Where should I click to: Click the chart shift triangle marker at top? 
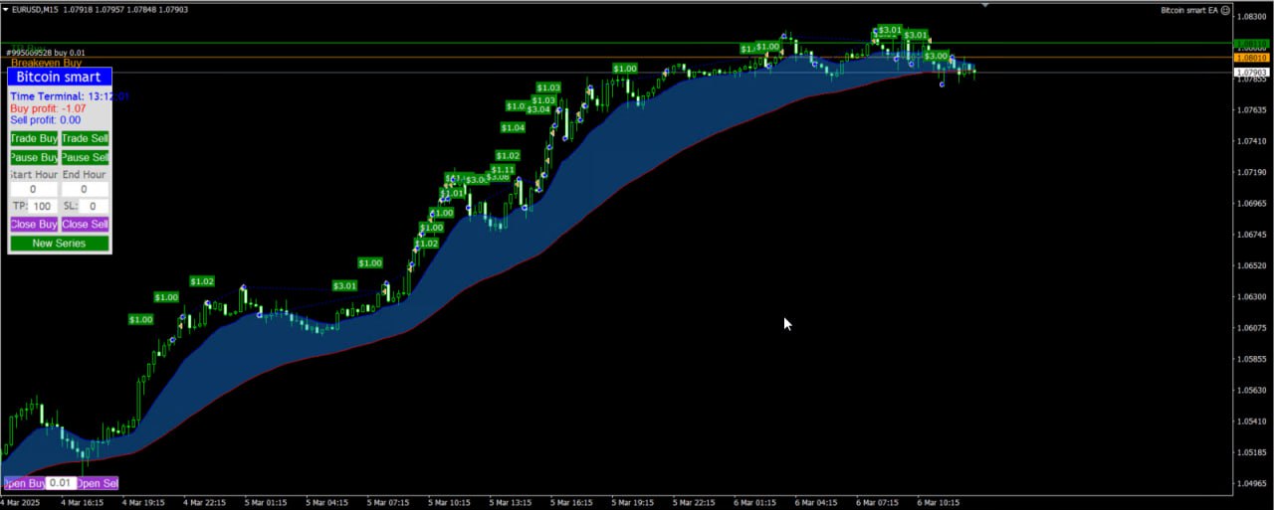click(986, 5)
